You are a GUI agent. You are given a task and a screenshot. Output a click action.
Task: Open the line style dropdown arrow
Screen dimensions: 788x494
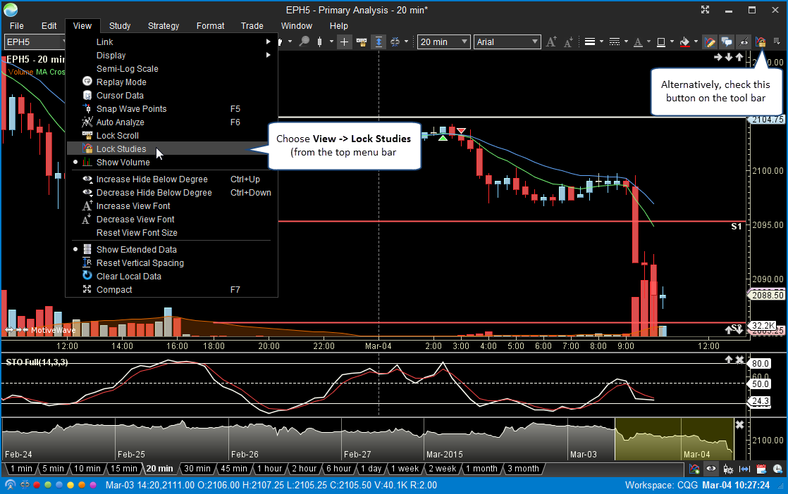coord(626,42)
